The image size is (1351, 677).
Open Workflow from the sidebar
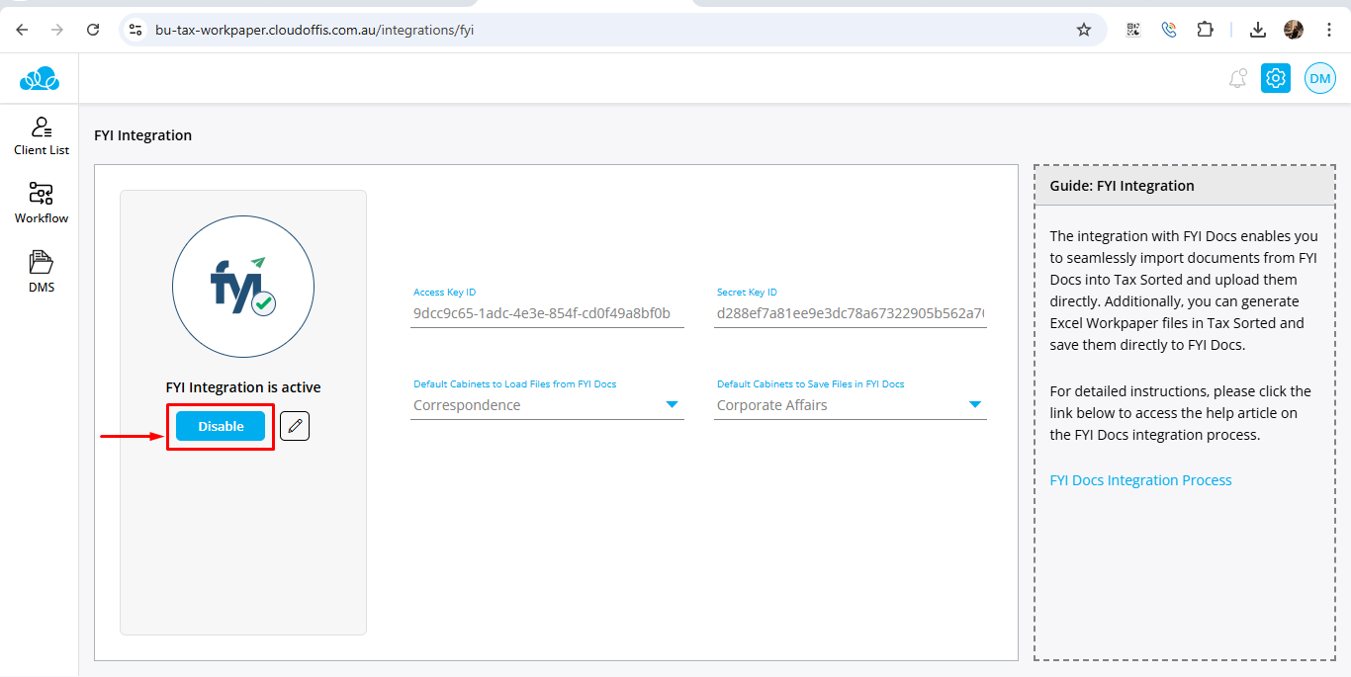coord(42,204)
